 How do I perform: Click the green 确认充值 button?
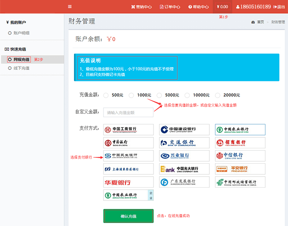[x=128, y=216]
